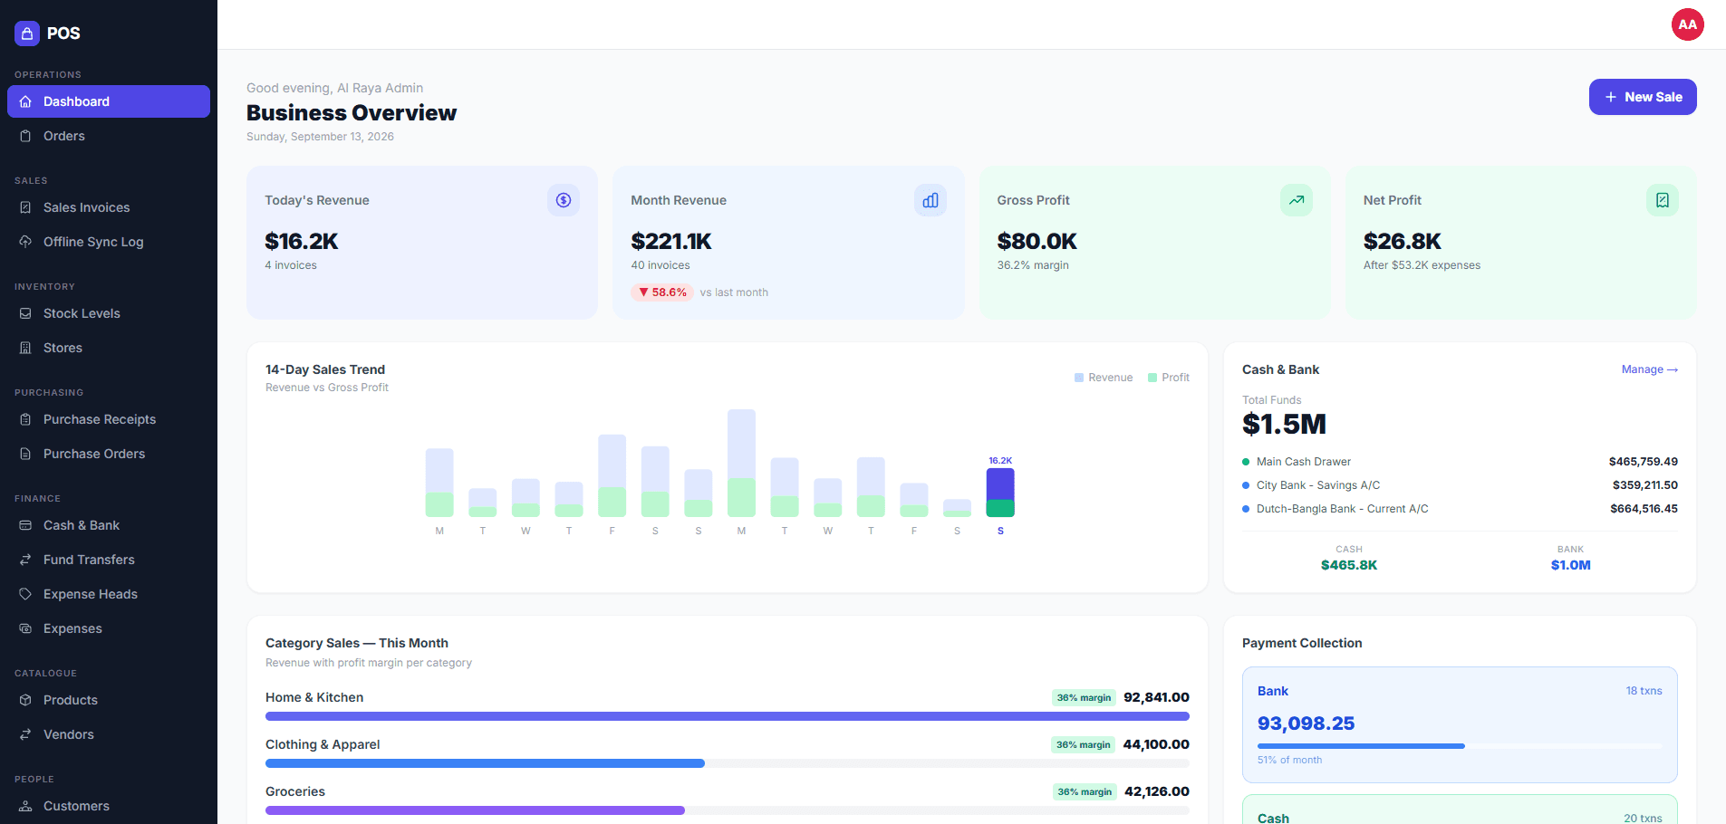Click the Stores building icon
The image size is (1726, 824).
point(25,348)
